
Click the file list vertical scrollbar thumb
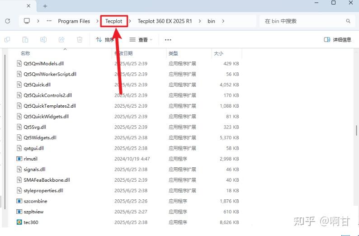pyautogui.click(x=356, y=131)
